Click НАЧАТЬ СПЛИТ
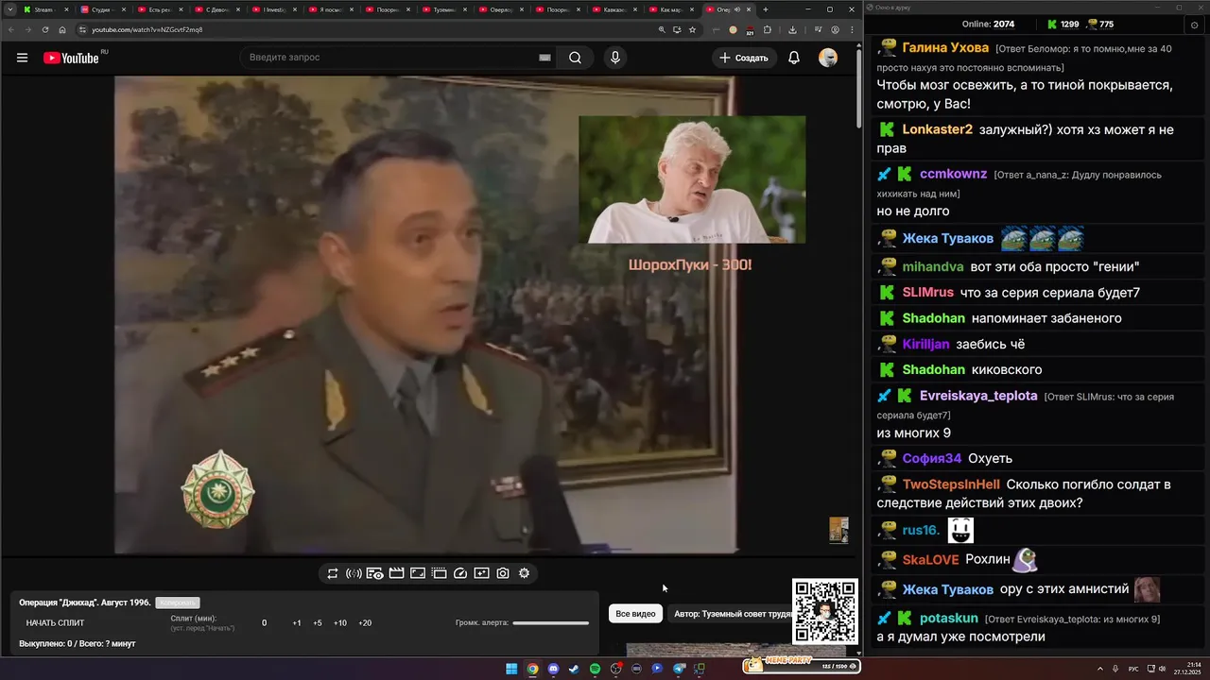1210x680 pixels. (x=55, y=622)
